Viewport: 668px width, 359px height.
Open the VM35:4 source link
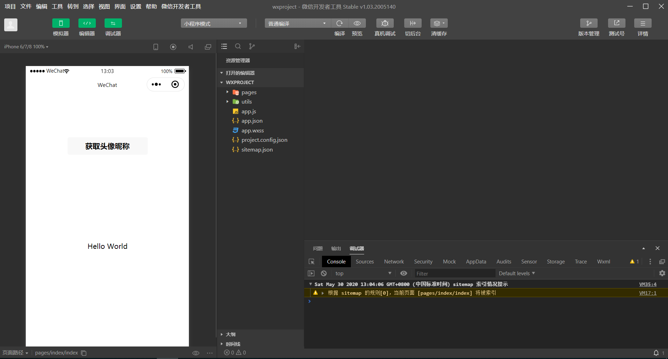pyautogui.click(x=648, y=284)
